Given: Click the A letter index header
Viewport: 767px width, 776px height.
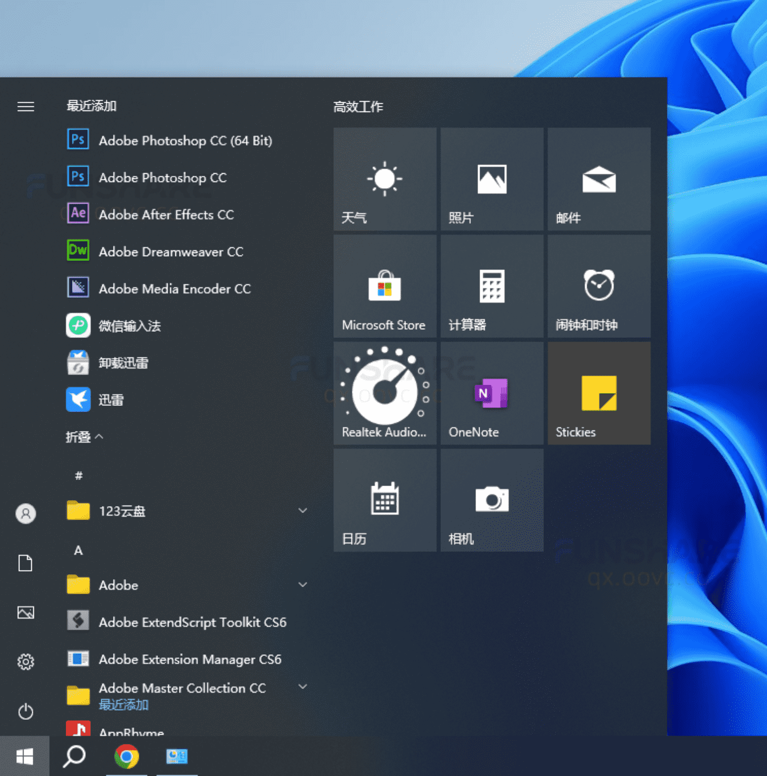Looking at the screenshot, I should pyautogui.click(x=78, y=550).
